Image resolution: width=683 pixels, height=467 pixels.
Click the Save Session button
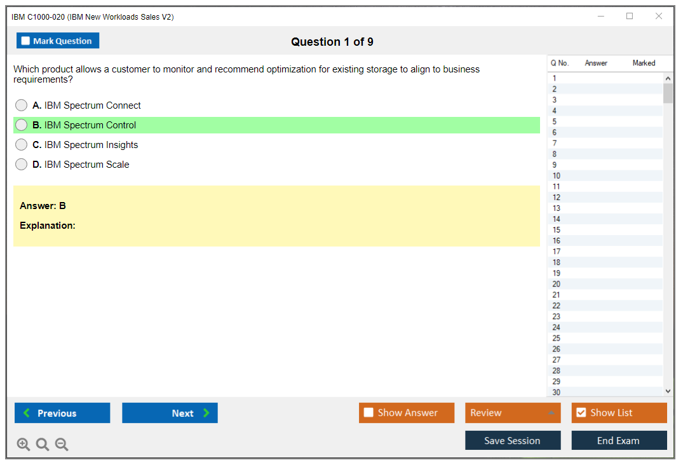pos(512,440)
